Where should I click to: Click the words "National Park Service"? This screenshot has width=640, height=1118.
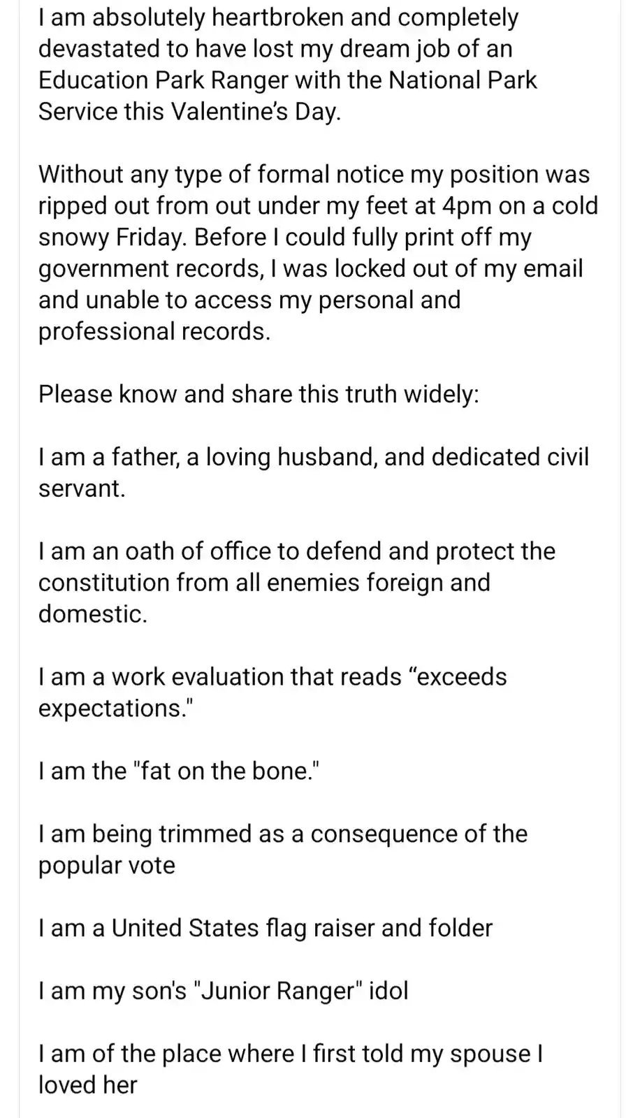(288, 96)
